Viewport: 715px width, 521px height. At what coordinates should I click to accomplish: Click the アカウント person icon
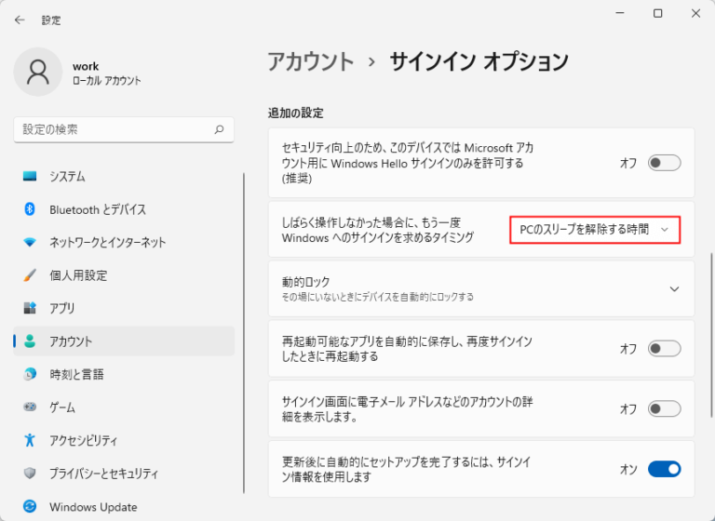pyautogui.click(x=30, y=341)
